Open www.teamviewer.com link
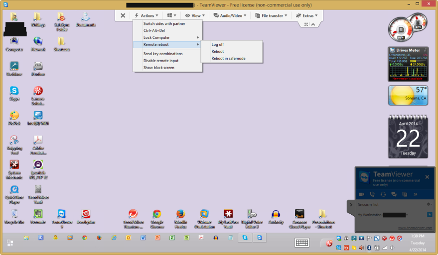The image size is (438, 255). tap(414, 228)
